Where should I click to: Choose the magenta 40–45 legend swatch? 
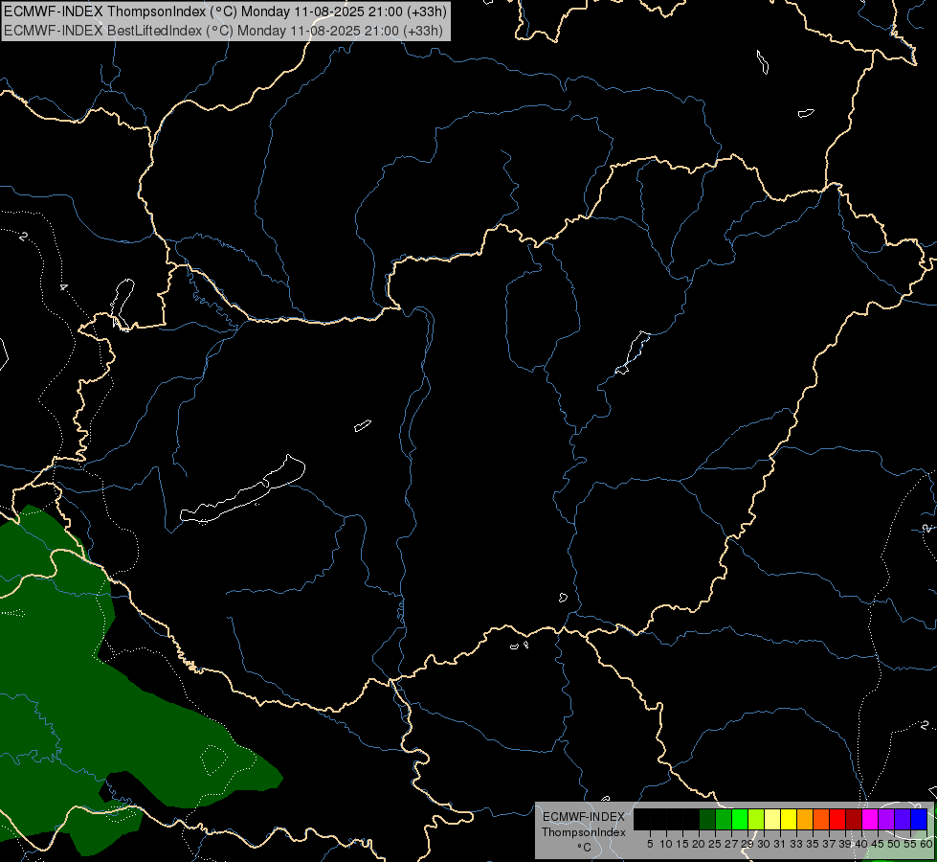tap(870, 819)
